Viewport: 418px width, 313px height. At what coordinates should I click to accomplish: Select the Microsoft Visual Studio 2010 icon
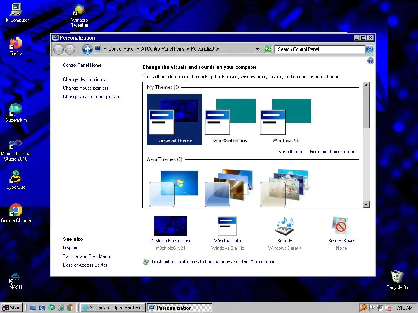[x=16, y=151]
